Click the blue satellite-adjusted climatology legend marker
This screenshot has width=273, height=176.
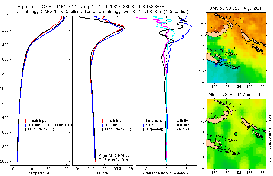(x=25, y=125)
